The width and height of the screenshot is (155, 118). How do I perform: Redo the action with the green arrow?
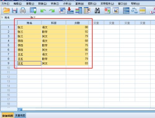coord(52,11)
